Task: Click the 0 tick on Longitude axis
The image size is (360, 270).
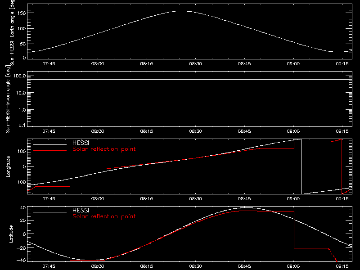Action: tap(24, 166)
